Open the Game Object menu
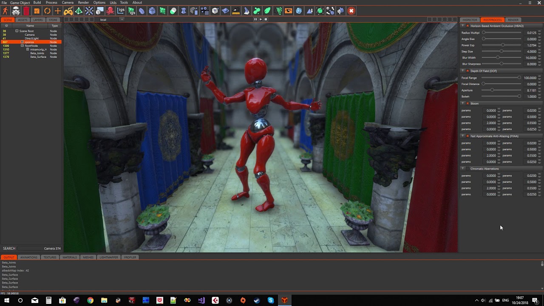 (x=20, y=3)
